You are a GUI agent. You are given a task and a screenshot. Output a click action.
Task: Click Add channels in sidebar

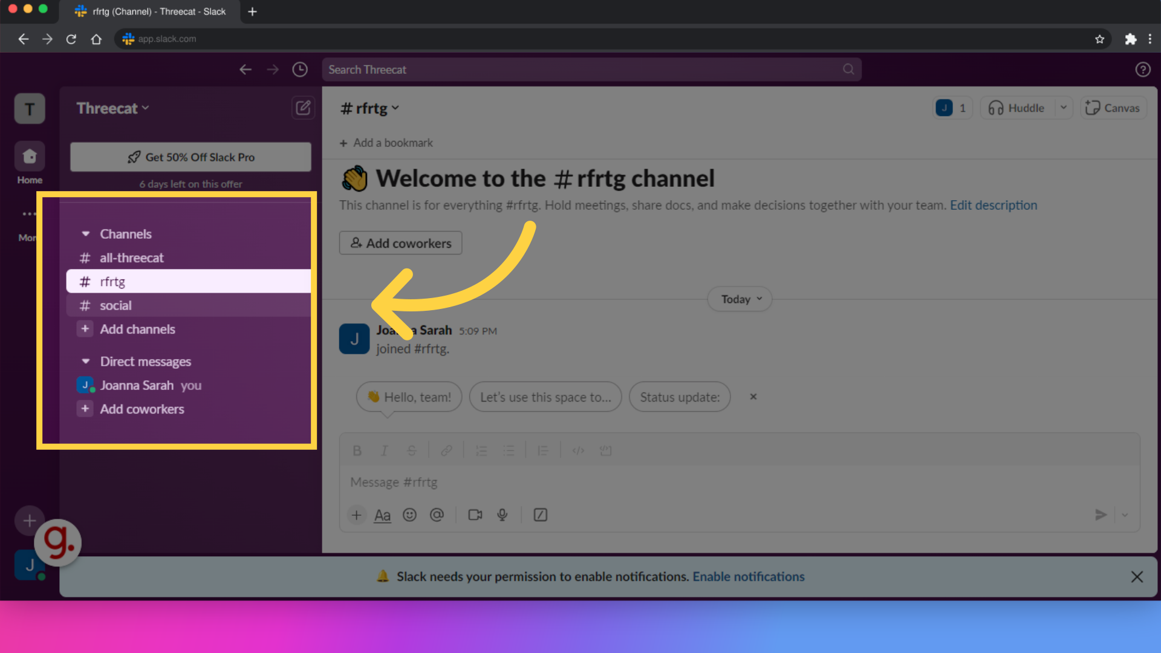pyautogui.click(x=189, y=330)
